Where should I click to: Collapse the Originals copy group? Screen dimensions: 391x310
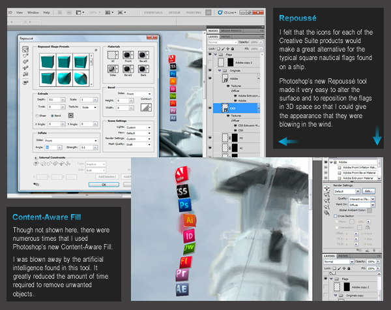(336, 295)
